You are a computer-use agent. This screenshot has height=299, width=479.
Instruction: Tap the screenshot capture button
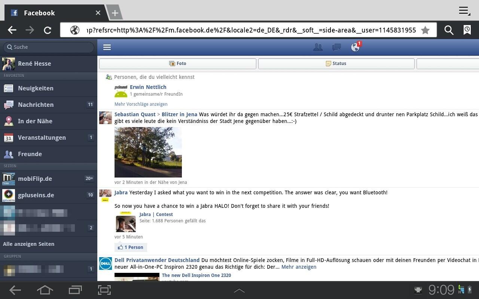104,290
